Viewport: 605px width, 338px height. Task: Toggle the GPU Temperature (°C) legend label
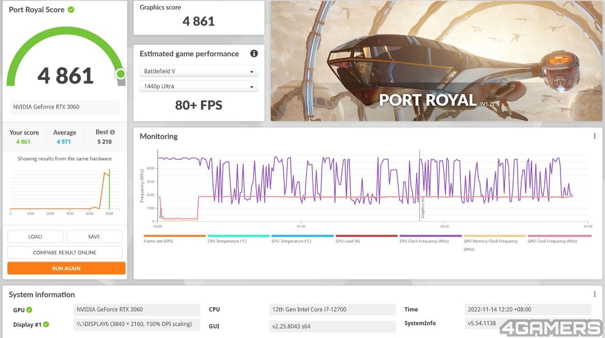(291, 241)
